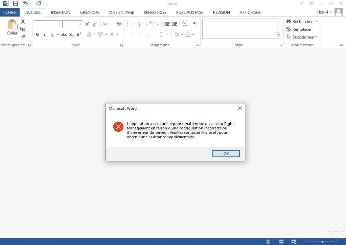Toggle bold formatting with G button
The width and height of the screenshot is (346, 245).
[x=37, y=34]
